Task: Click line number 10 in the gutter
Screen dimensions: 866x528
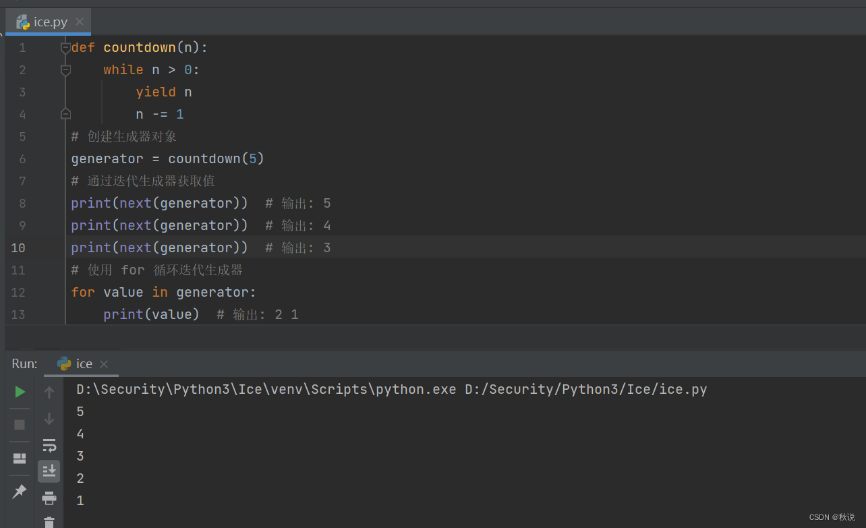Action: (x=18, y=247)
